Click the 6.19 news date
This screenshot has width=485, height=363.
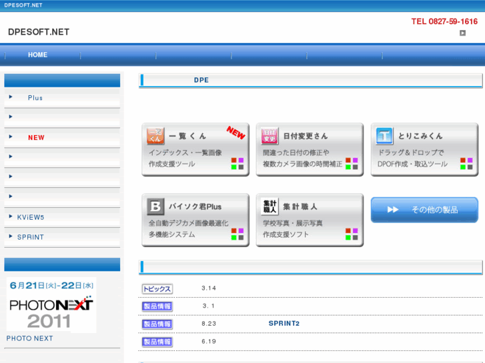[209, 342]
